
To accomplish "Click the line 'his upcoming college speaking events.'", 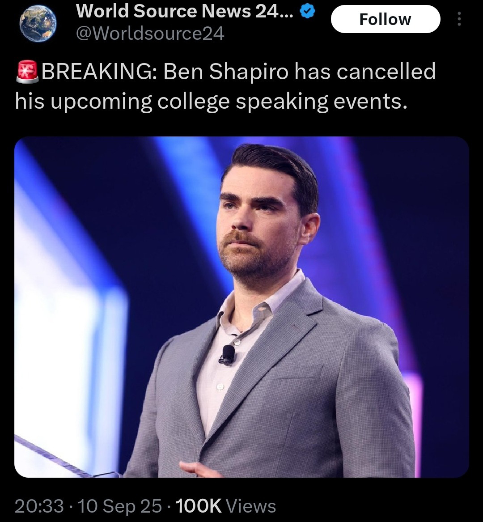I will click(211, 102).
